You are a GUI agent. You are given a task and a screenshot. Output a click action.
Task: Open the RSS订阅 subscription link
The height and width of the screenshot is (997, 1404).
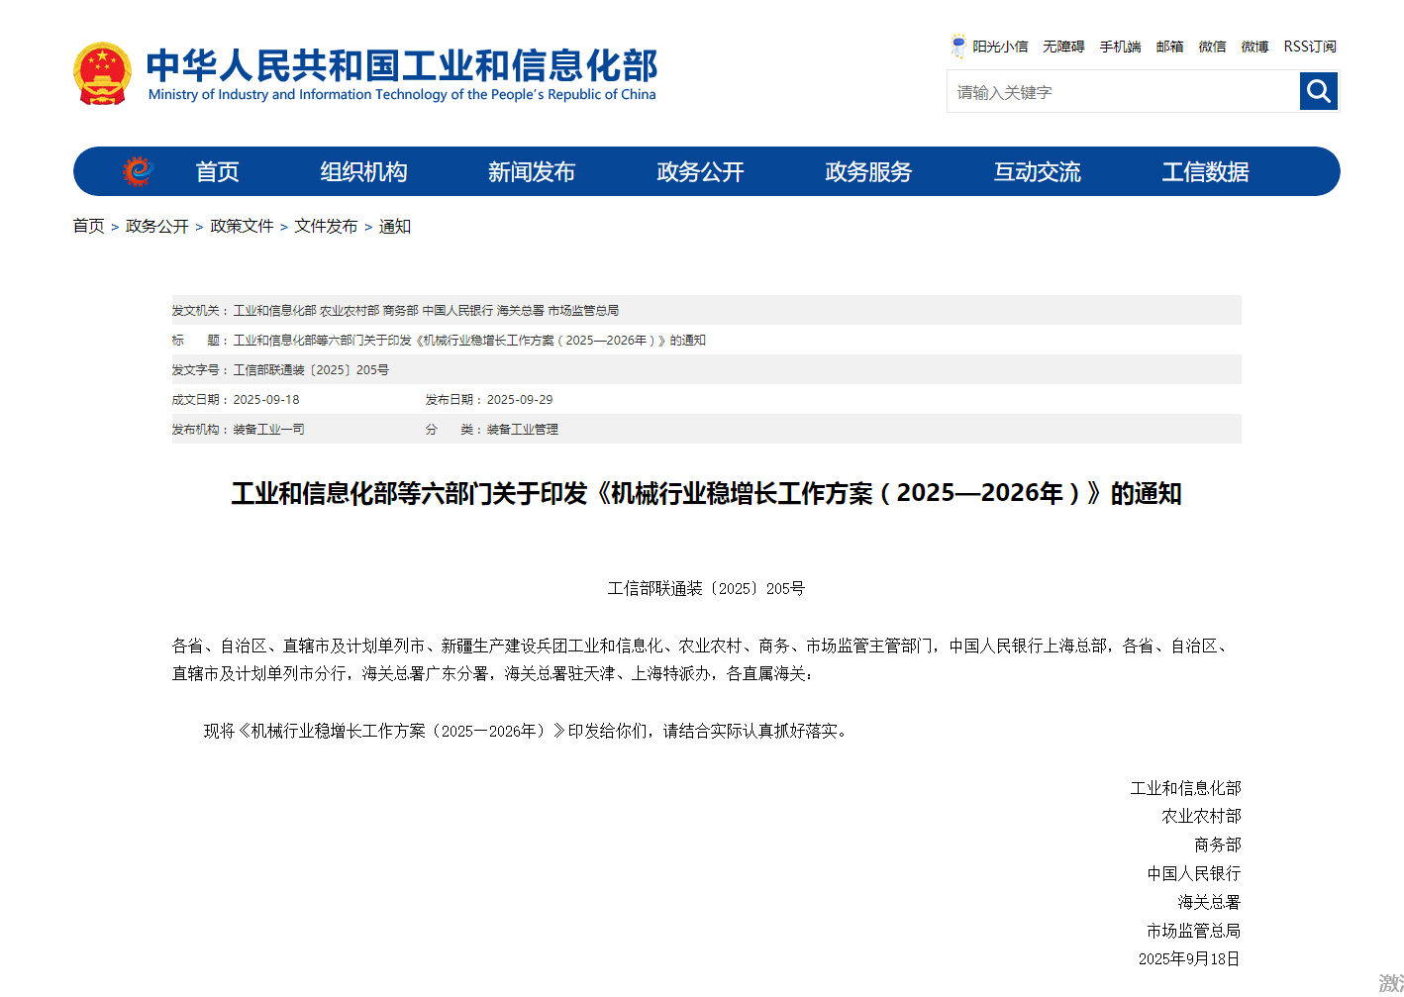[1309, 47]
